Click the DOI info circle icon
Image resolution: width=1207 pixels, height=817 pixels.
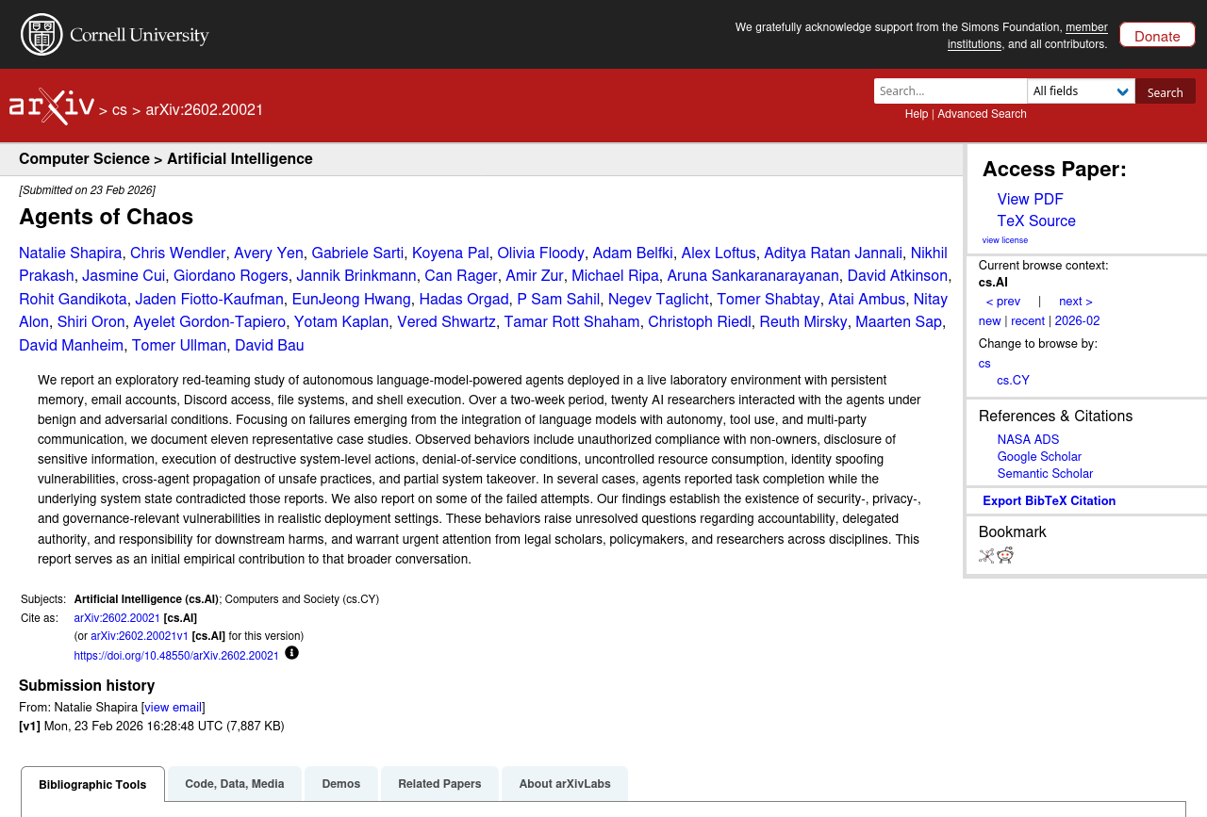(x=291, y=653)
